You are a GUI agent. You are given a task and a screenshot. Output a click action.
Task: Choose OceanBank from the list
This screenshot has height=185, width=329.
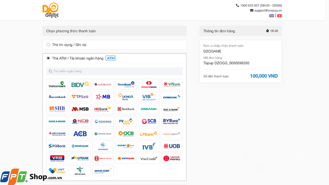103,121
